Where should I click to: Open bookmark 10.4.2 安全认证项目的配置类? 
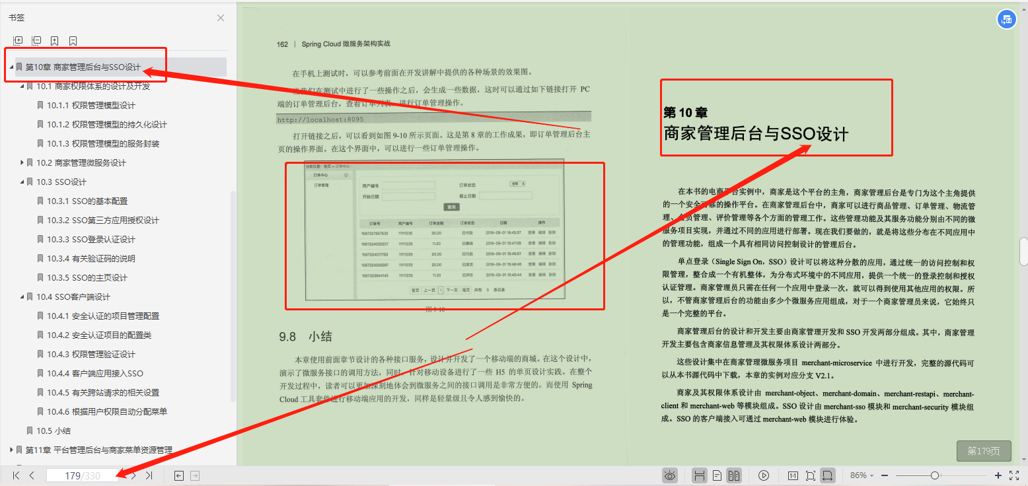pos(99,335)
